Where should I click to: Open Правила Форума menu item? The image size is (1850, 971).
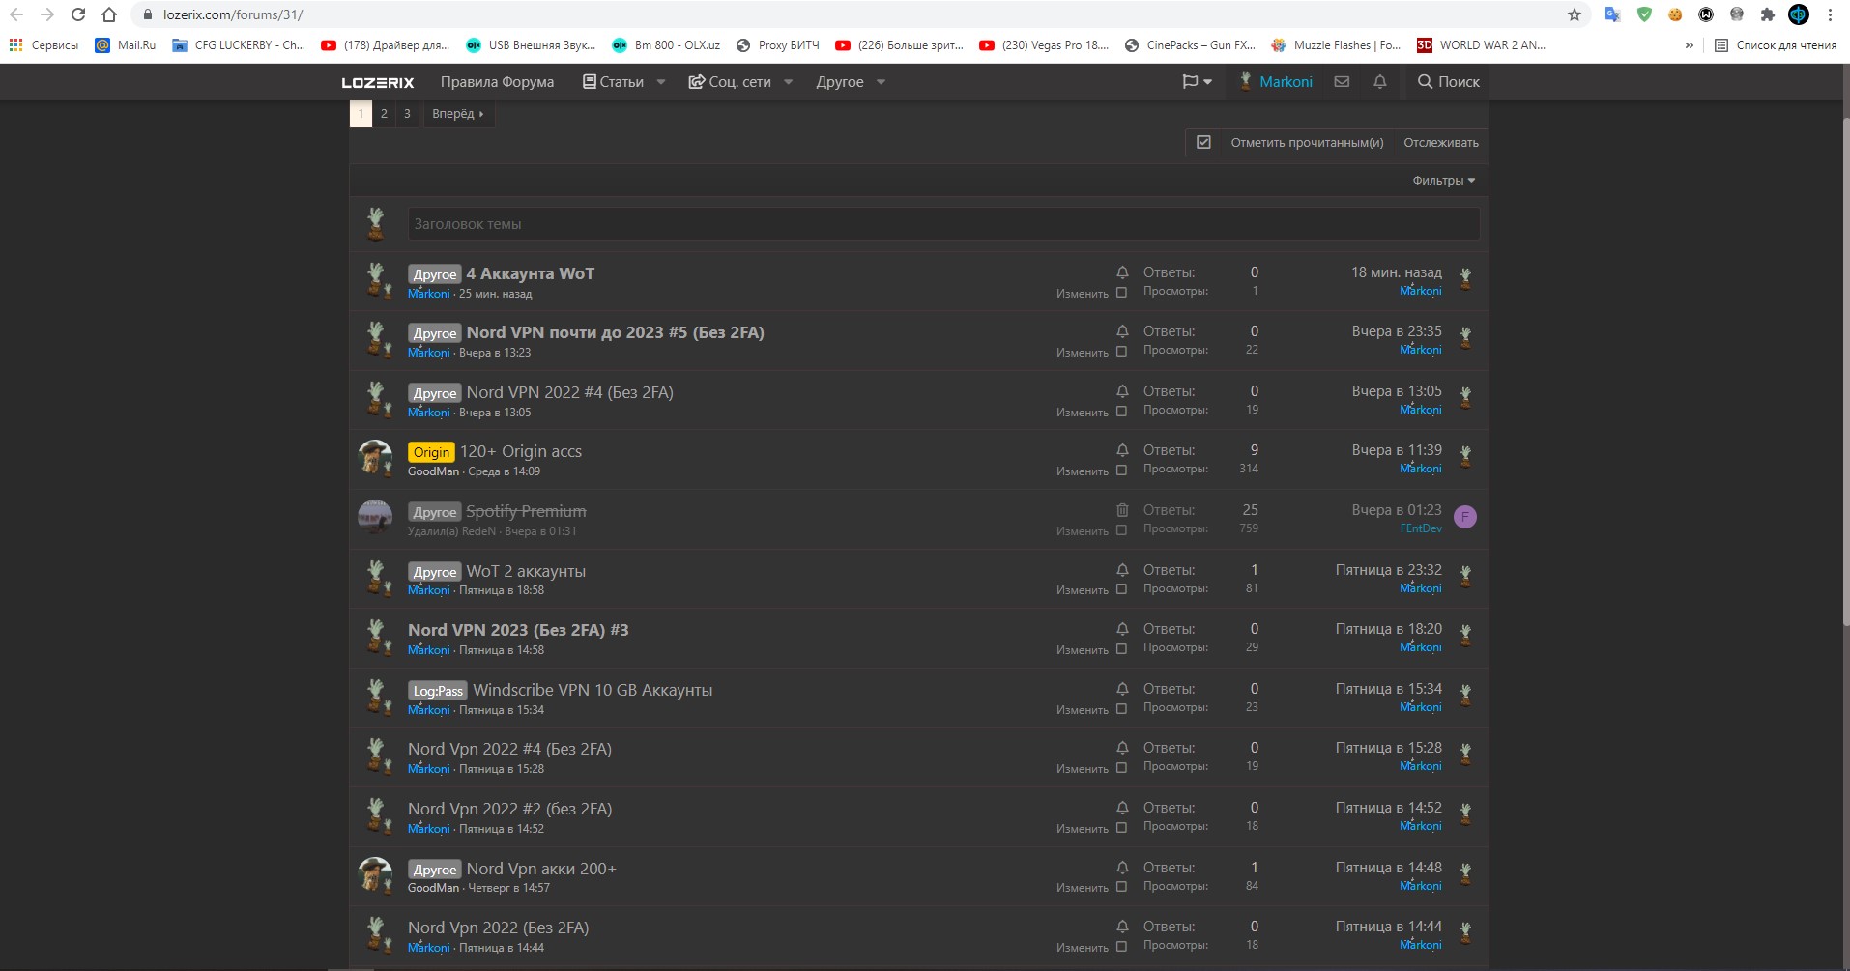point(497,82)
